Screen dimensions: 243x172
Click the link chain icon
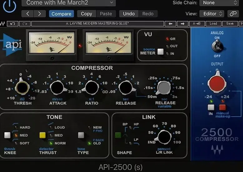click(233, 14)
